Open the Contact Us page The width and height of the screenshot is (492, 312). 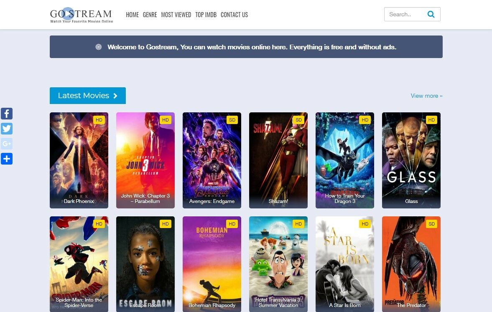coord(234,15)
